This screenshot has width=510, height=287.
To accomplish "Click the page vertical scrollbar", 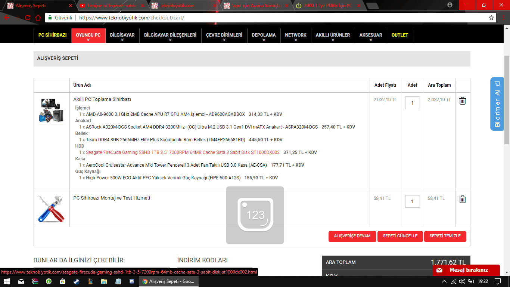I will pyautogui.click(x=507, y=100).
